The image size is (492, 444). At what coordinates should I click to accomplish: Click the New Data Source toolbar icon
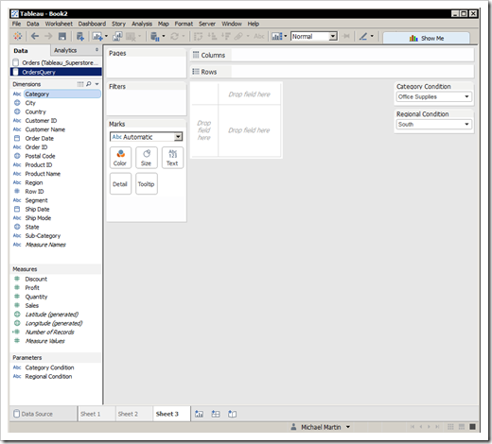tap(80, 37)
